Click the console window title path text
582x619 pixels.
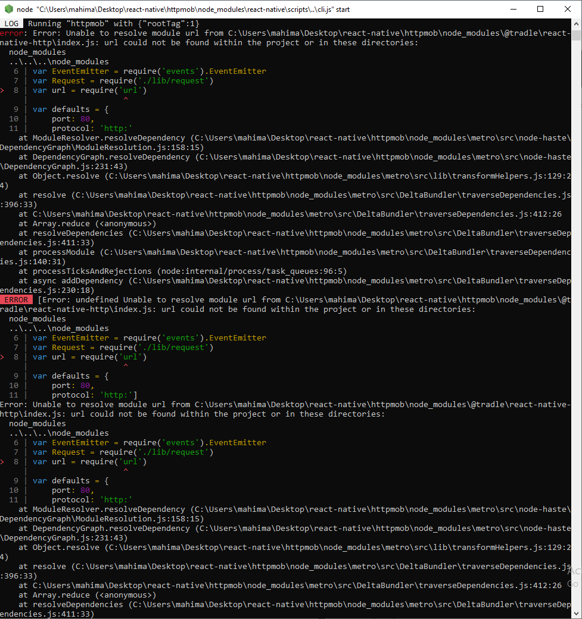pyautogui.click(x=183, y=10)
